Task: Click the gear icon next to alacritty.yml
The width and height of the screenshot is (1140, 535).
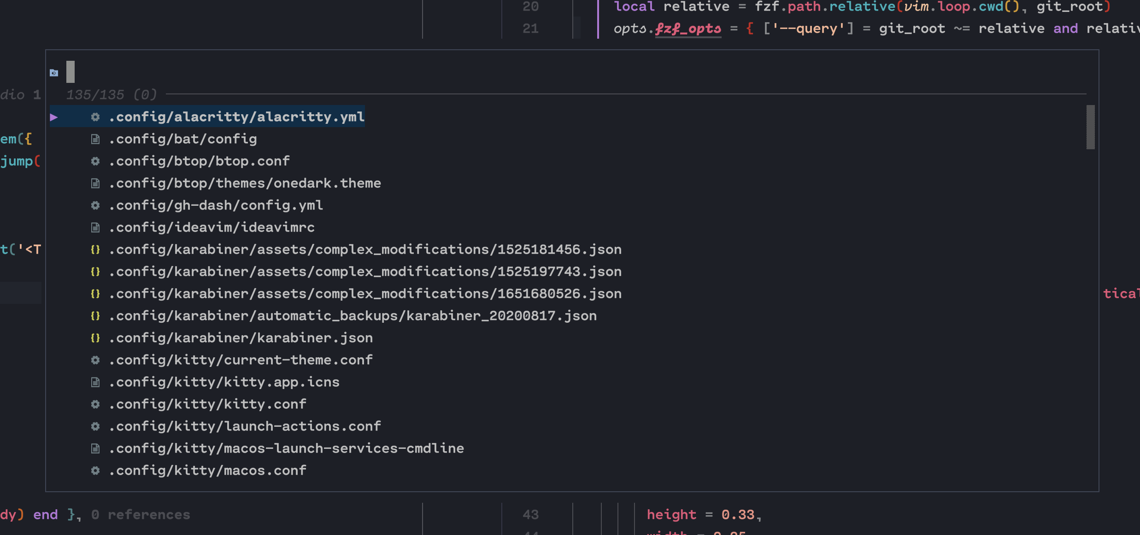Action: (x=95, y=117)
